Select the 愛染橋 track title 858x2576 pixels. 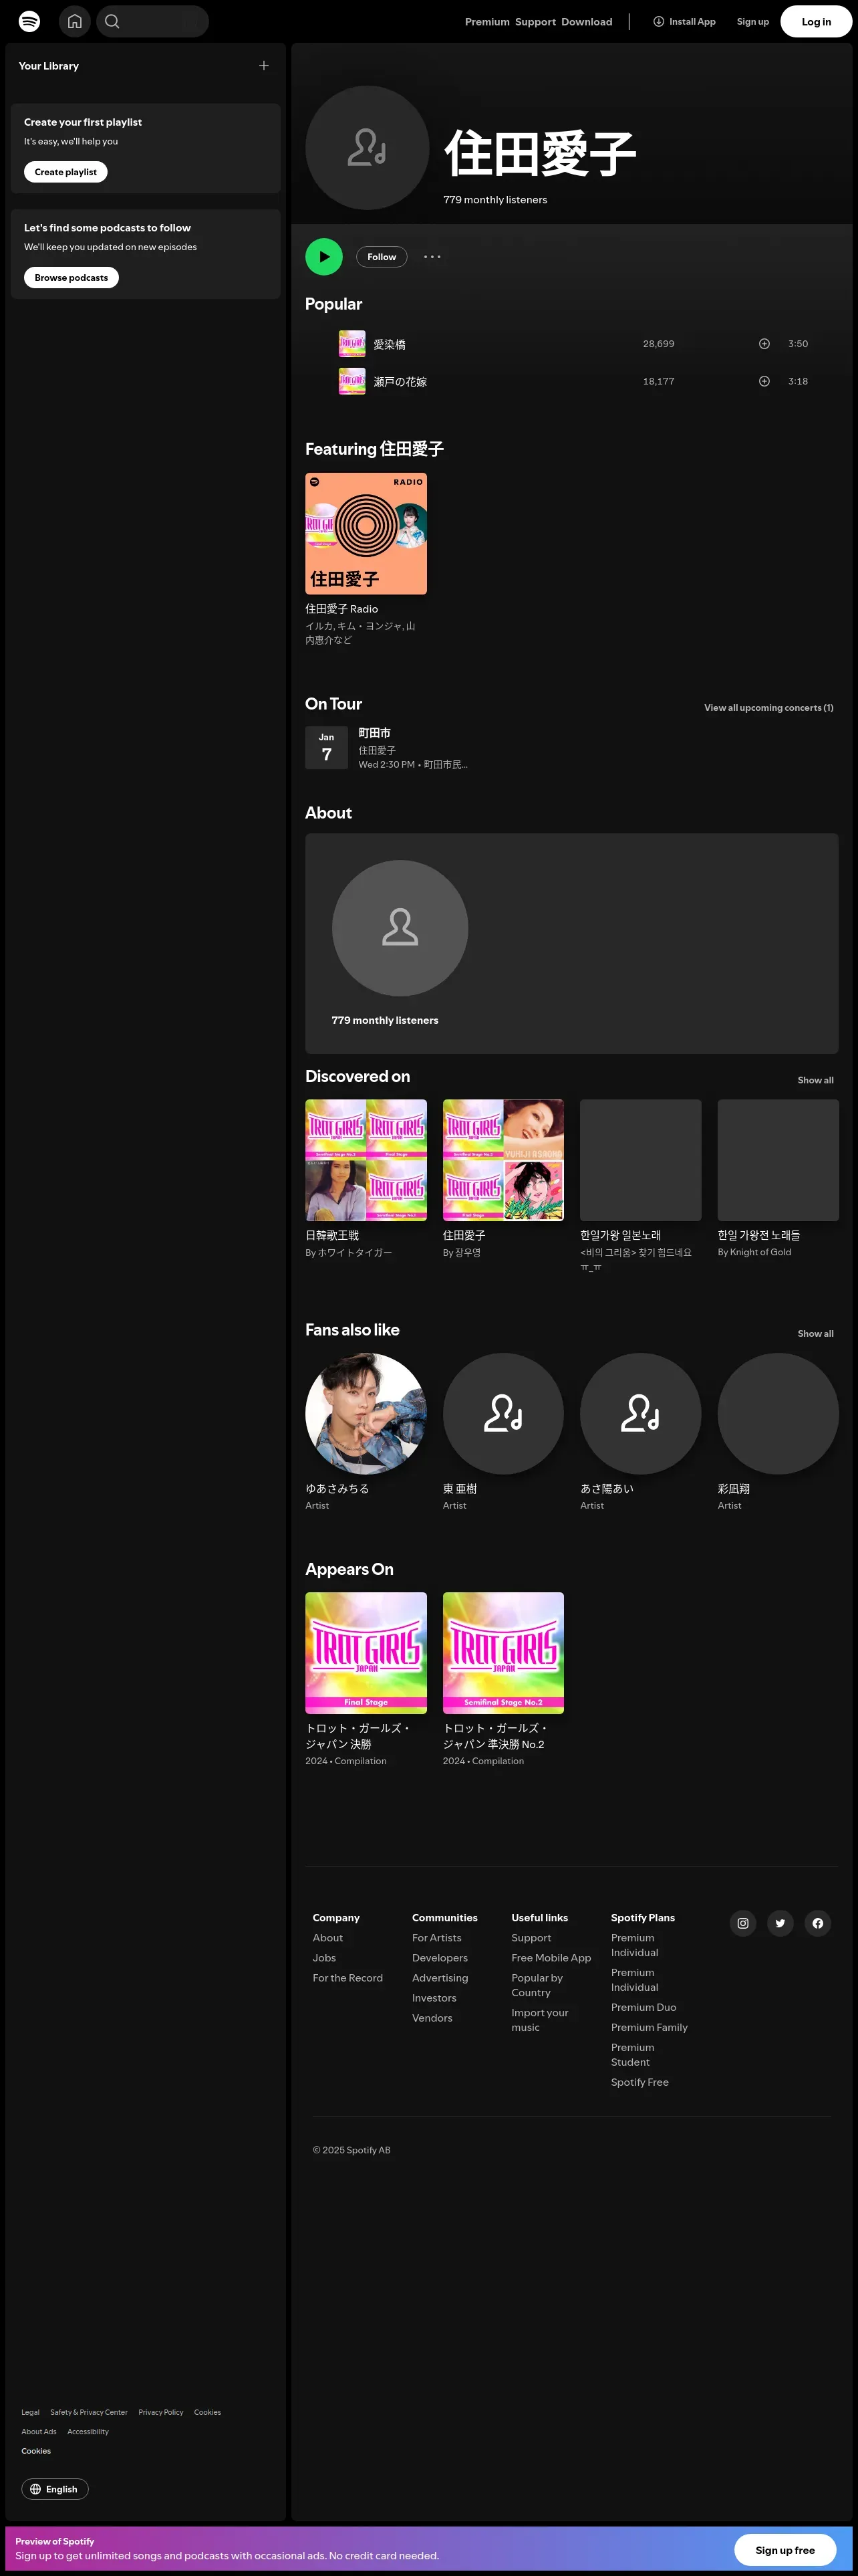[390, 344]
